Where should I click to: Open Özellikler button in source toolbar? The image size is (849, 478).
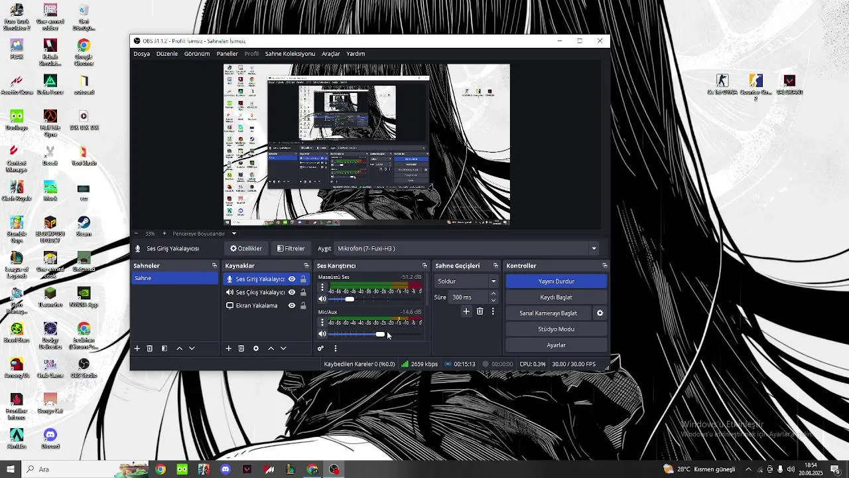246,249
